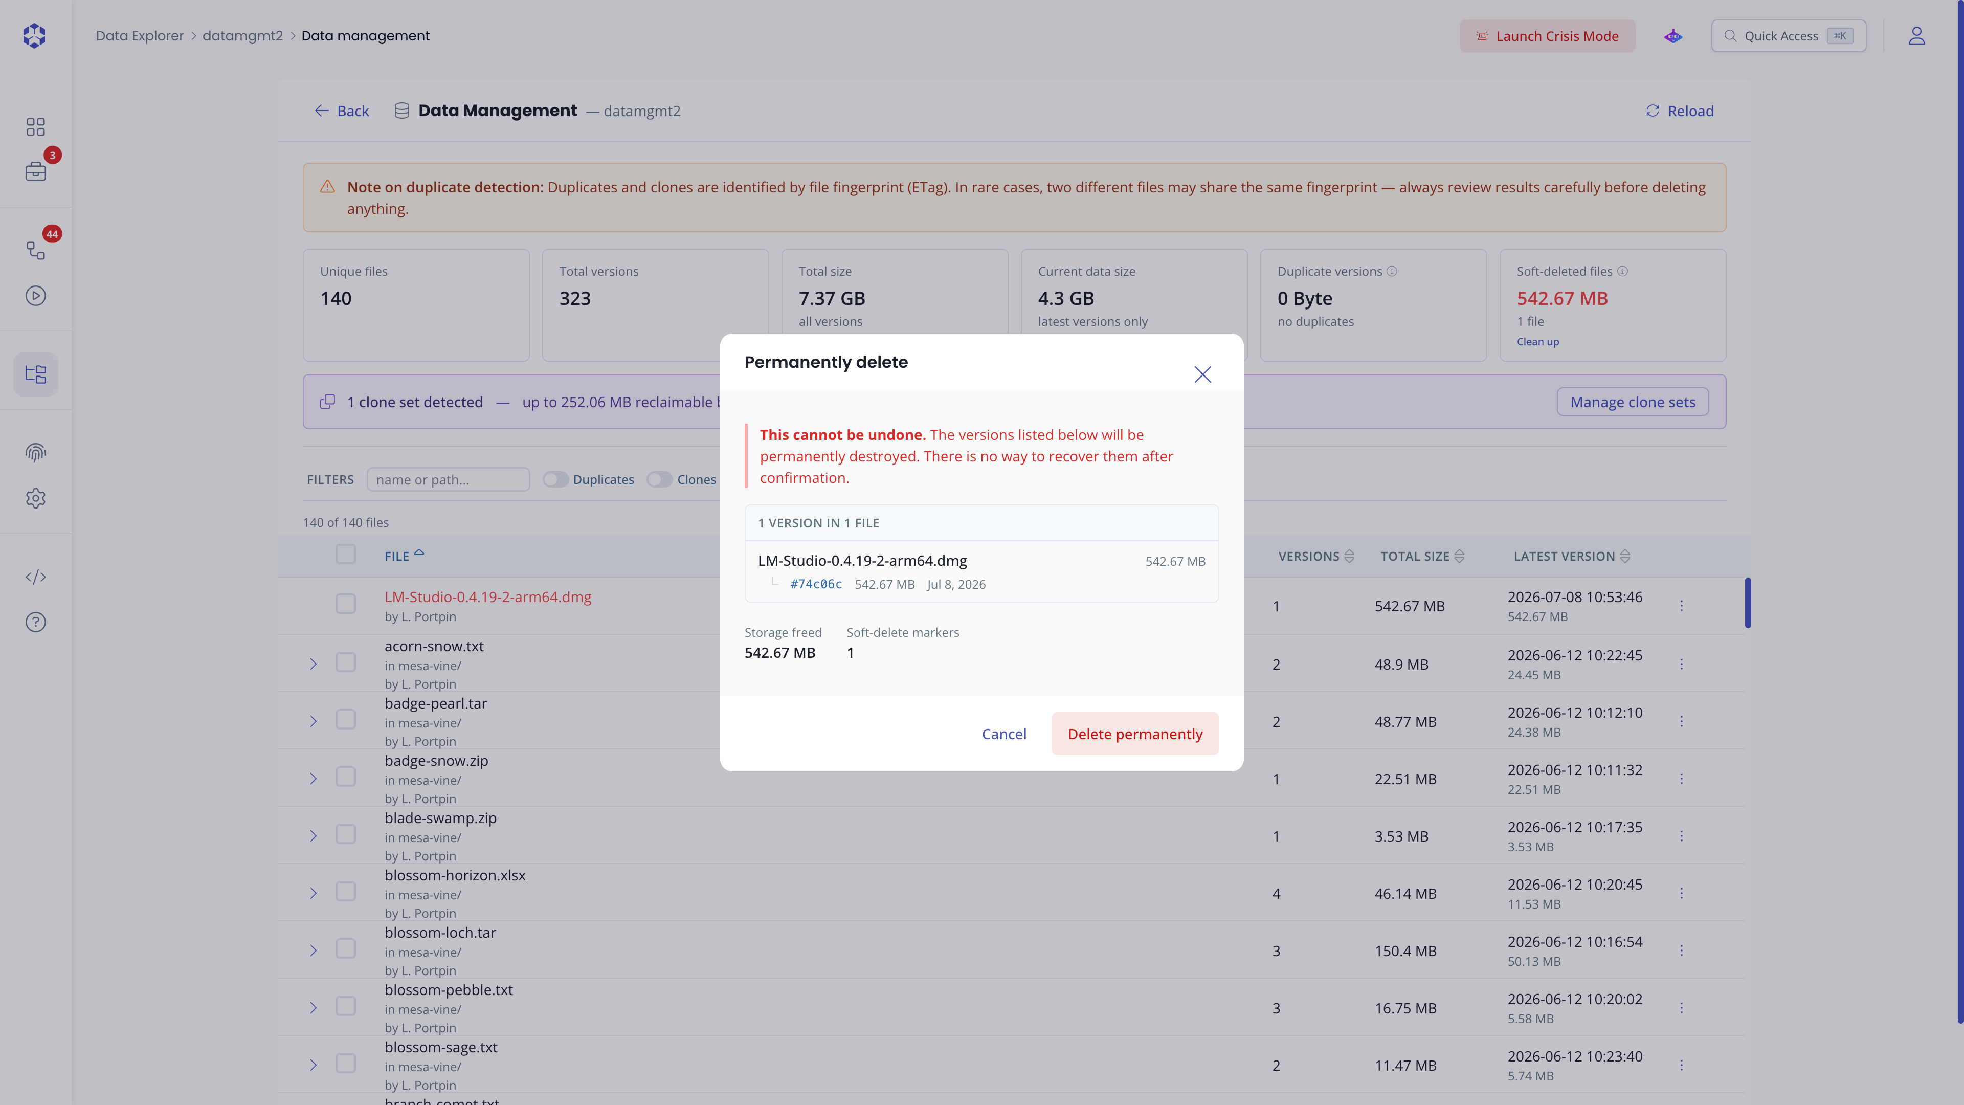Open the fingerprint sidebar icon
The height and width of the screenshot is (1105, 1964).
pos(36,453)
